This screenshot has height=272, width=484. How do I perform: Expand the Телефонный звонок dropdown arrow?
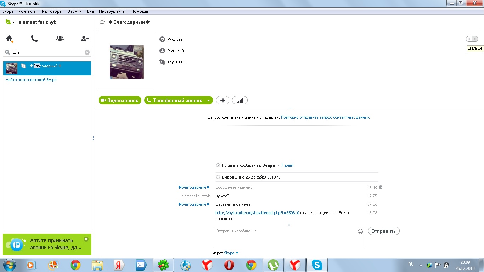208,101
